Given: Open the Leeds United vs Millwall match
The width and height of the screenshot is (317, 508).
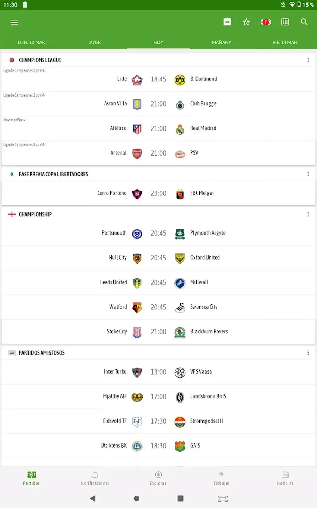Looking at the screenshot, I should pyautogui.click(x=158, y=283).
